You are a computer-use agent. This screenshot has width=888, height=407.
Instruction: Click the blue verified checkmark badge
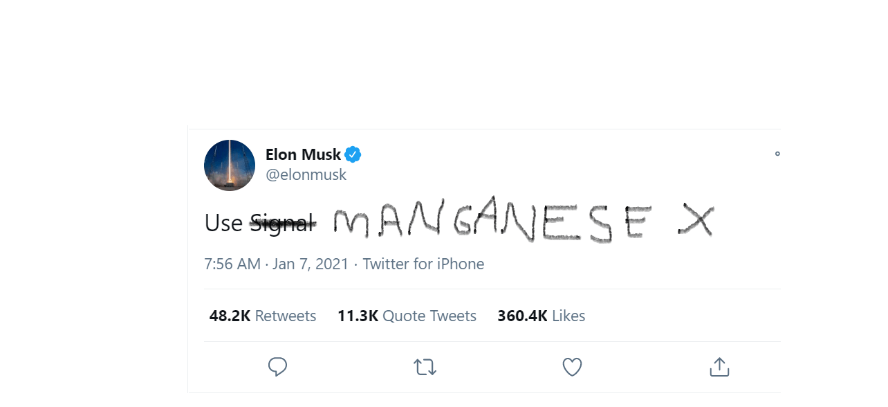point(353,154)
